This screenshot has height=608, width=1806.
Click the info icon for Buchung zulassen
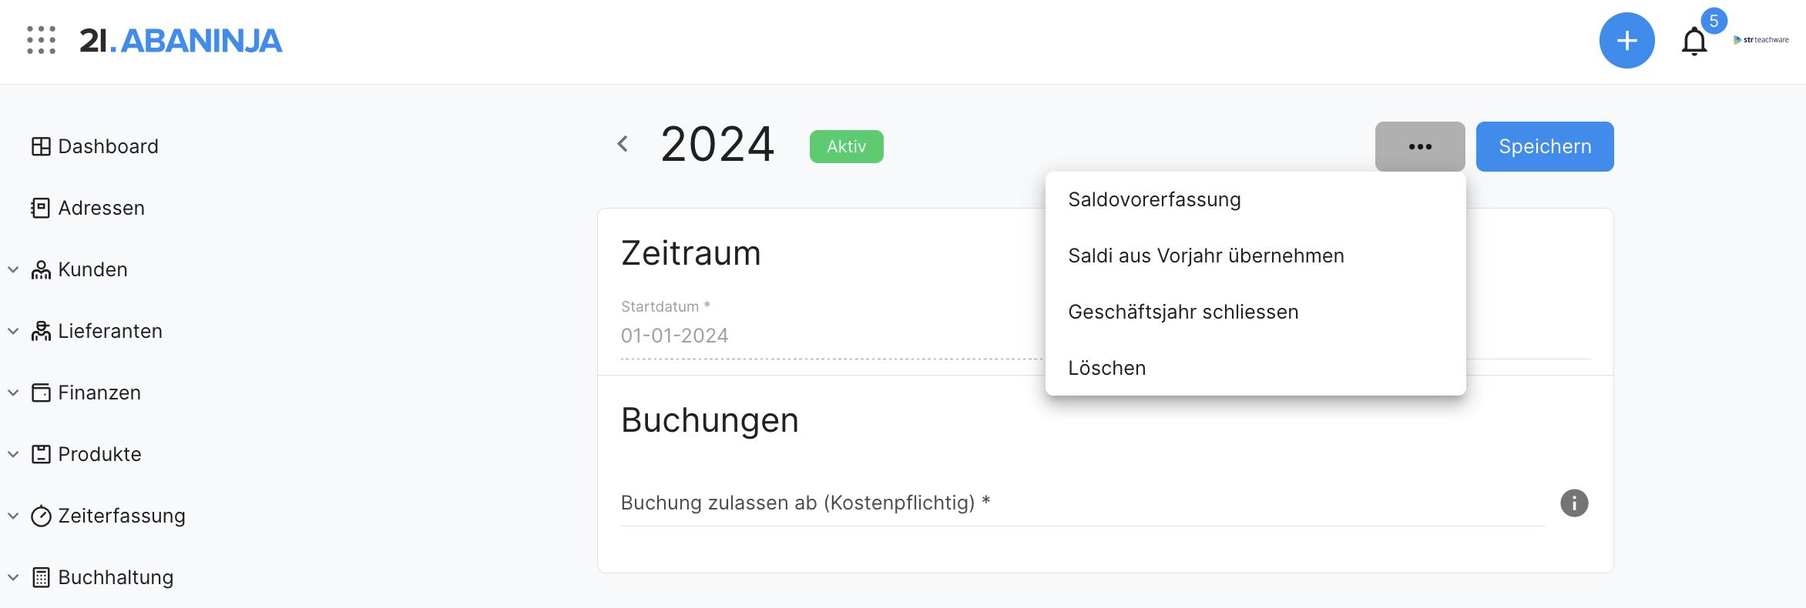pos(1573,503)
